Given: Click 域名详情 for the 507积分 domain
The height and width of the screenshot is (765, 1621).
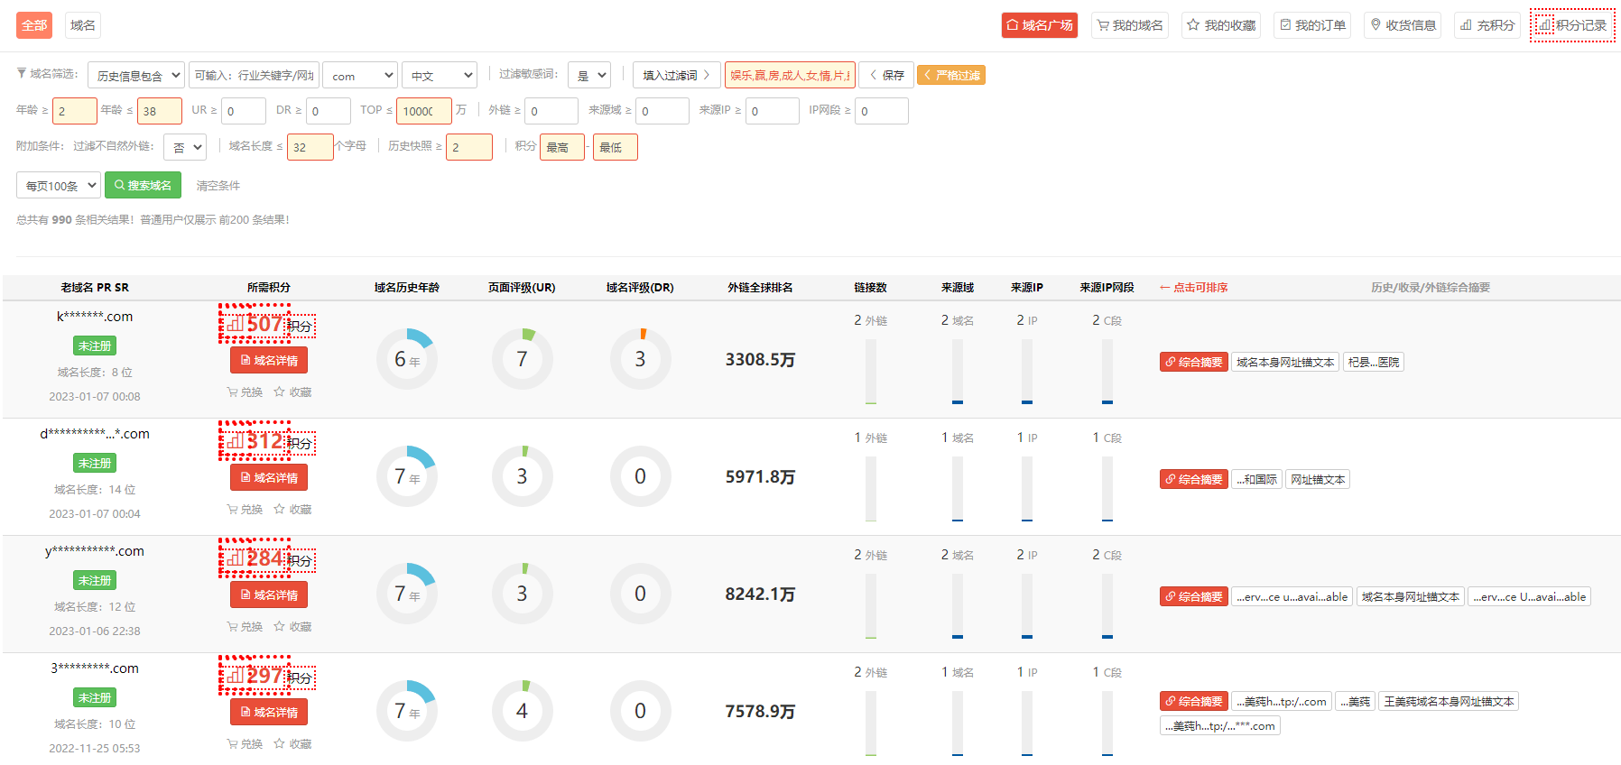Looking at the screenshot, I should 269,360.
